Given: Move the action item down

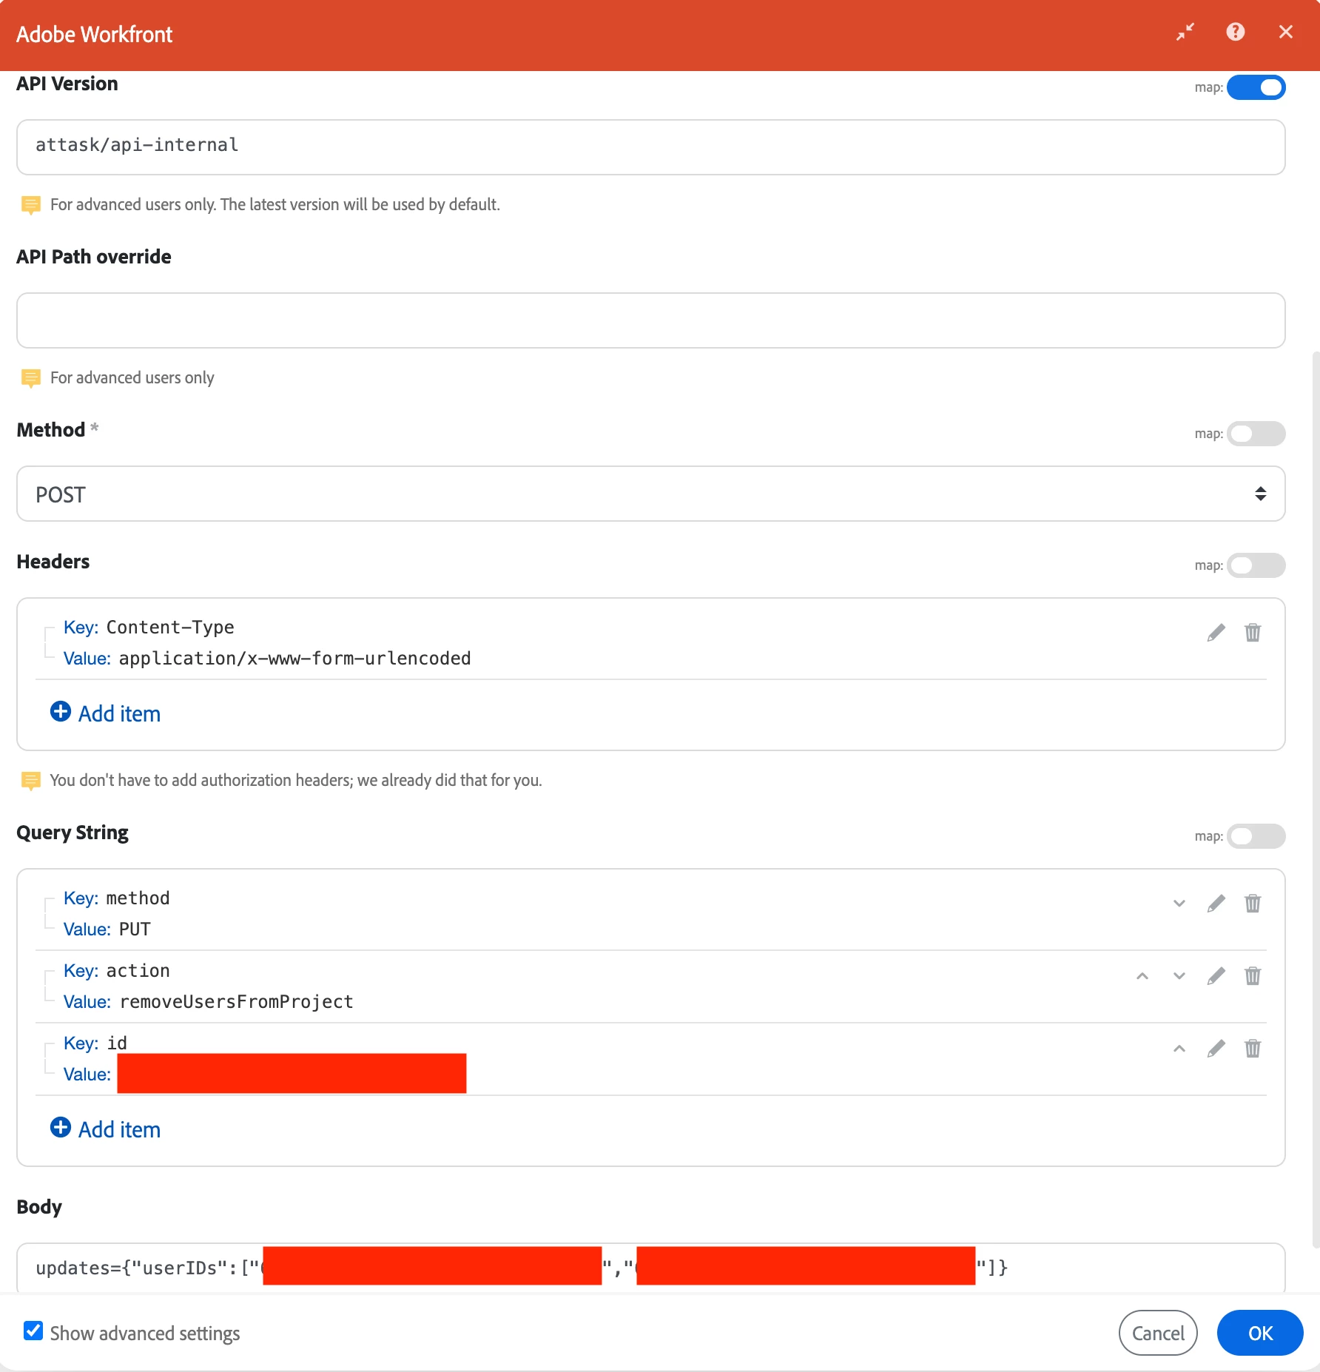Looking at the screenshot, I should click(x=1179, y=976).
